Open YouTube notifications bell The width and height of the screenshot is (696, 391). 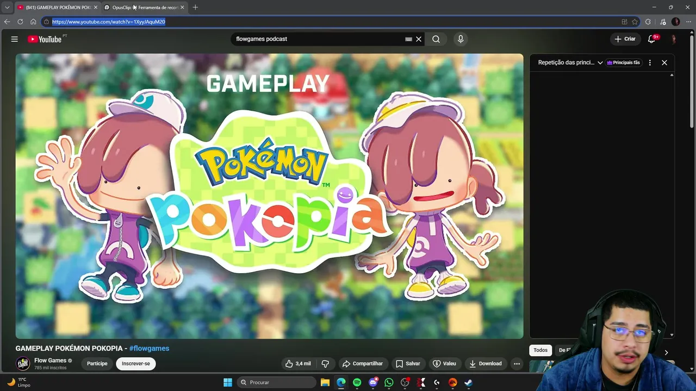tap(651, 39)
